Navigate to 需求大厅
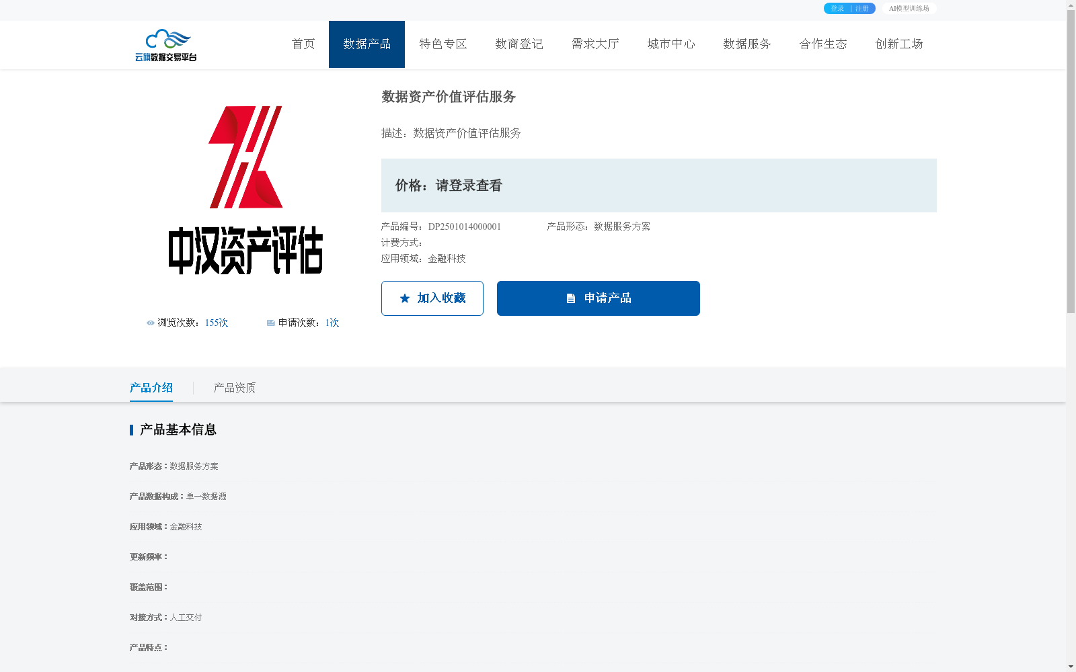The height and width of the screenshot is (672, 1076). point(595,44)
